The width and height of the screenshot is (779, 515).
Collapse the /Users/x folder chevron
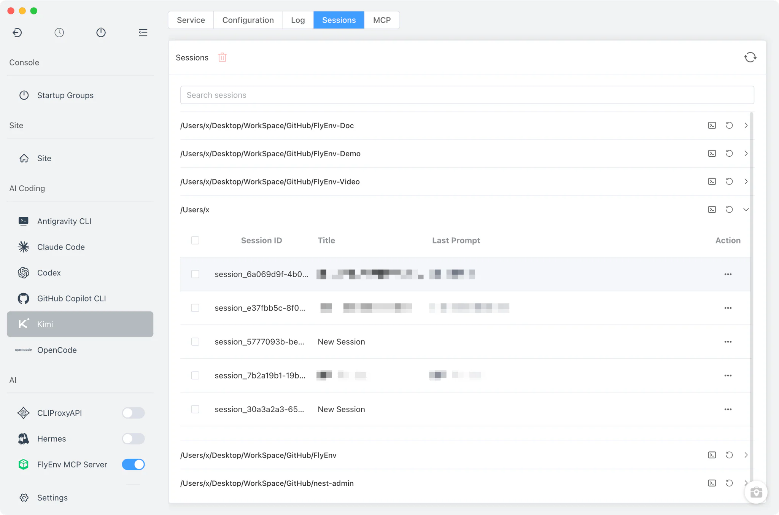746,210
